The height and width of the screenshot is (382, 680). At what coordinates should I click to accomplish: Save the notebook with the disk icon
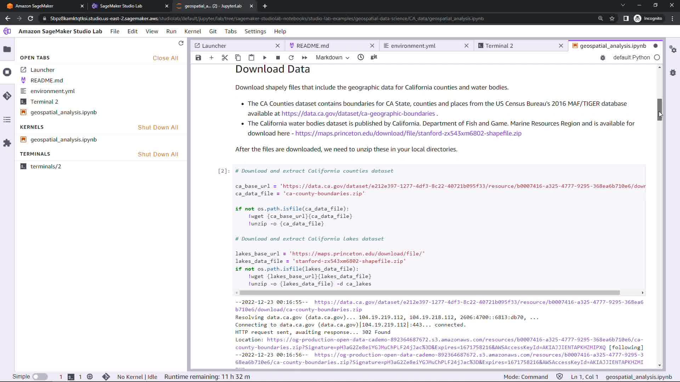click(x=198, y=58)
